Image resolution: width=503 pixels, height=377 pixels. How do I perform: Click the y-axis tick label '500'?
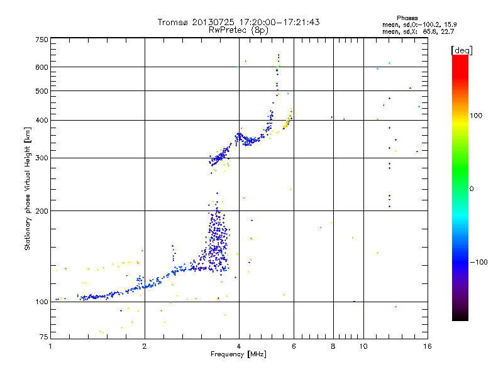pyautogui.click(x=41, y=91)
